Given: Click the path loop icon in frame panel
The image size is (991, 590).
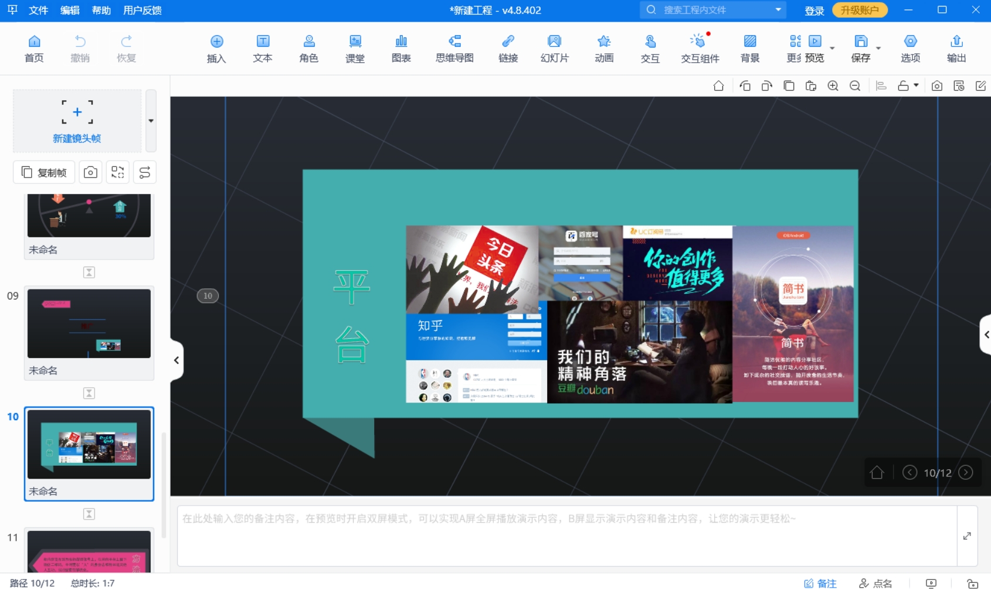Looking at the screenshot, I should 144,172.
